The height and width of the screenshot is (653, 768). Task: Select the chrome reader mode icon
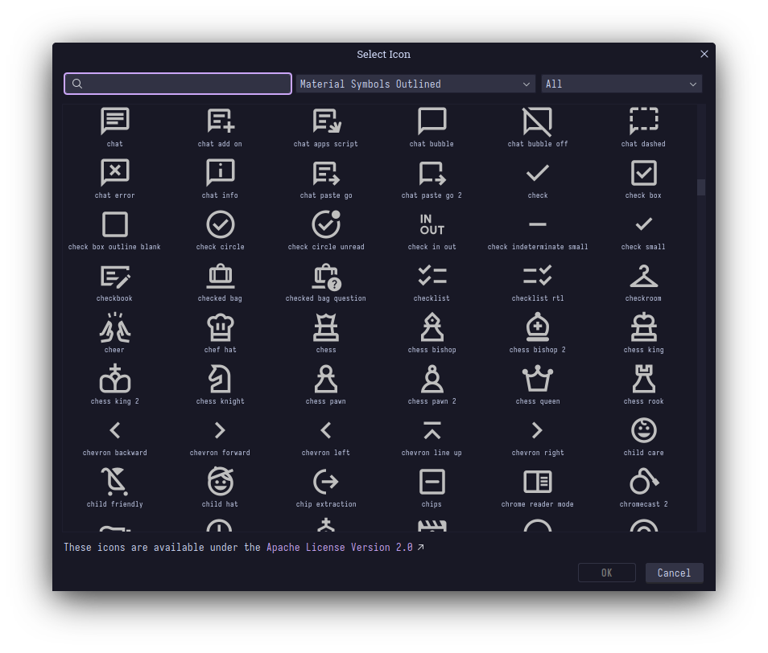click(x=537, y=482)
